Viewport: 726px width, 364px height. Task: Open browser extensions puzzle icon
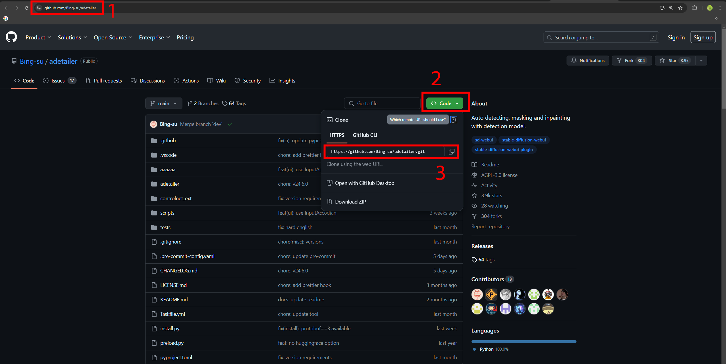click(x=695, y=8)
